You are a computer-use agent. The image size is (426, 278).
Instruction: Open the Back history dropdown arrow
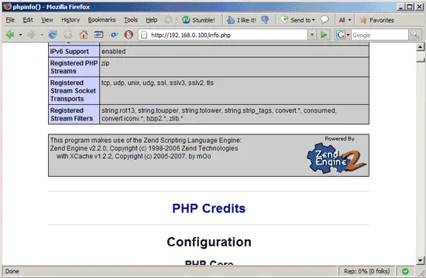(x=20, y=35)
